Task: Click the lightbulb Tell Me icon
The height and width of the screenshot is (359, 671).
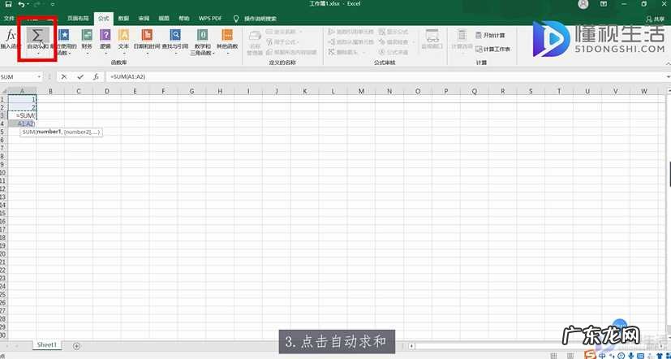Action: [x=236, y=19]
